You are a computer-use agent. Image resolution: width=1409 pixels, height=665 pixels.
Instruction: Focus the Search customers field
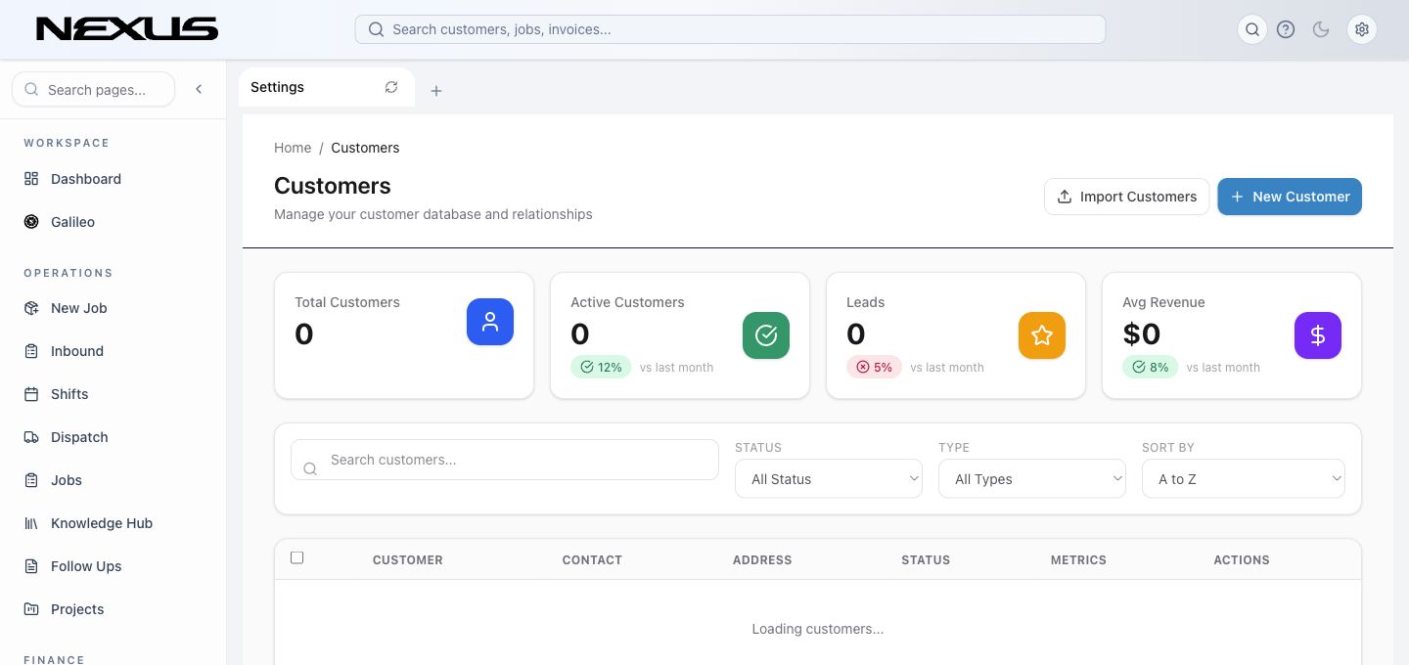(x=505, y=460)
